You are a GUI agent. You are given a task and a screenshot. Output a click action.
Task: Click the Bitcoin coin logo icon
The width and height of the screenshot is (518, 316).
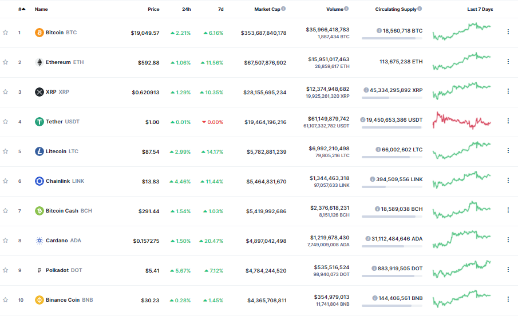click(39, 33)
